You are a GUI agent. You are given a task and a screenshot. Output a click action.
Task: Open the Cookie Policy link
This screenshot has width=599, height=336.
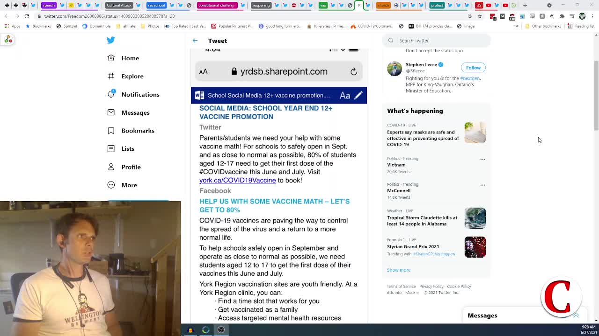(459, 287)
